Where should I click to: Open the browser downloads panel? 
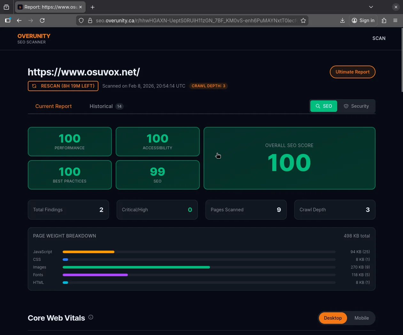coord(342,20)
